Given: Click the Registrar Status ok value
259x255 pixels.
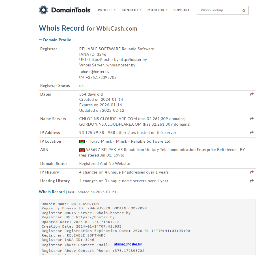Looking at the screenshot, I should pos(81,86).
